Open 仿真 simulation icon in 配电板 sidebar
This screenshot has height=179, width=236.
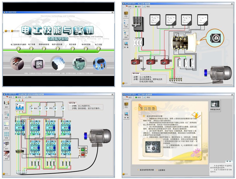pos(126,44)
